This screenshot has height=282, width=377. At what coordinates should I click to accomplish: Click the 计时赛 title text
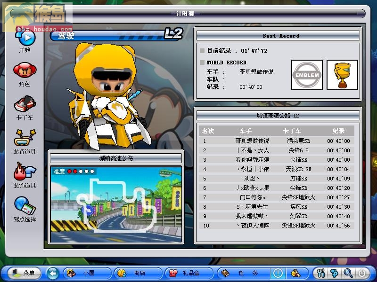coord(185,14)
